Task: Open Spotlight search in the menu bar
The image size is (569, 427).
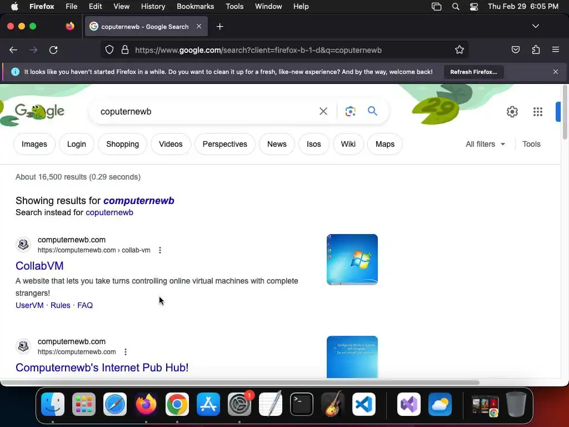Action: click(456, 7)
